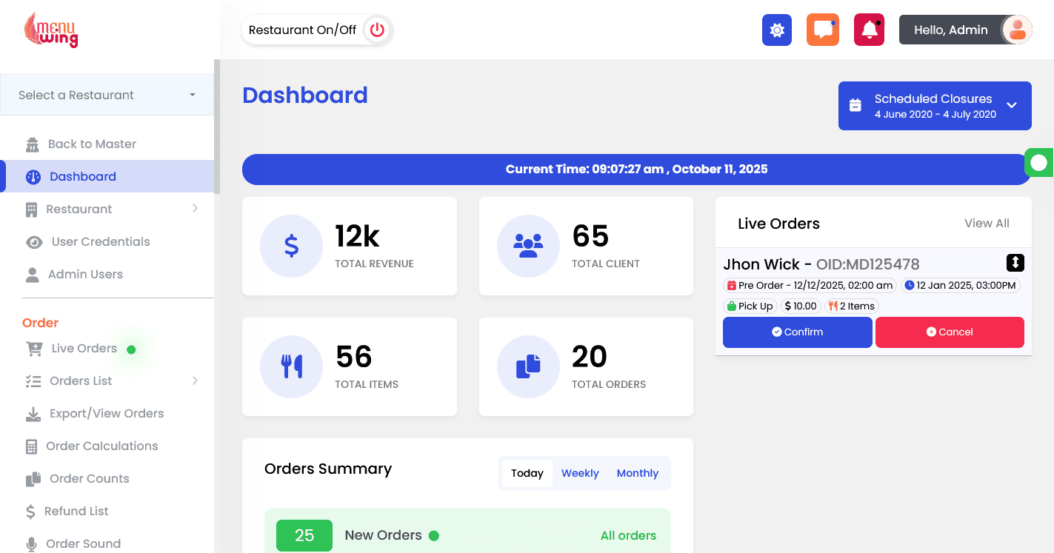Open the Select a Restaurant dropdown
The height and width of the screenshot is (553, 1054).
(107, 95)
